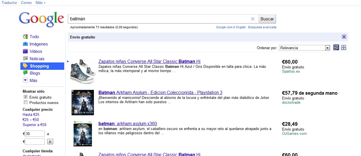Screen dimensions: 361x156
Task: Open doctortrade store link beside €57,79
Action: click(x=291, y=103)
